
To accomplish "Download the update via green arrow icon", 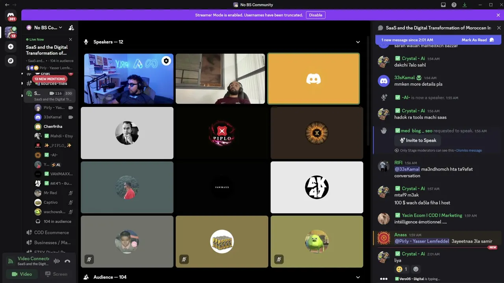I will pyautogui.click(x=465, y=5).
